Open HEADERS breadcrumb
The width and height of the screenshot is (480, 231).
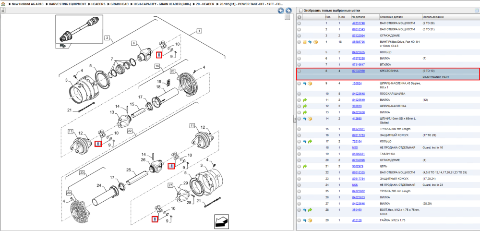pyautogui.click(x=98, y=4)
